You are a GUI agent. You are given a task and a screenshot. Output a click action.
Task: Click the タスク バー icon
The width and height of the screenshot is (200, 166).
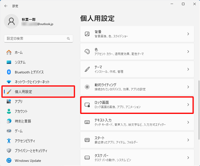[87, 158]
